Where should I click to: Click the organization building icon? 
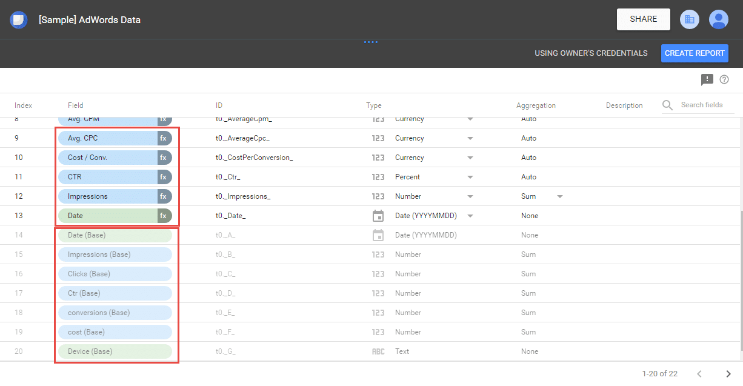pos(689,19)
